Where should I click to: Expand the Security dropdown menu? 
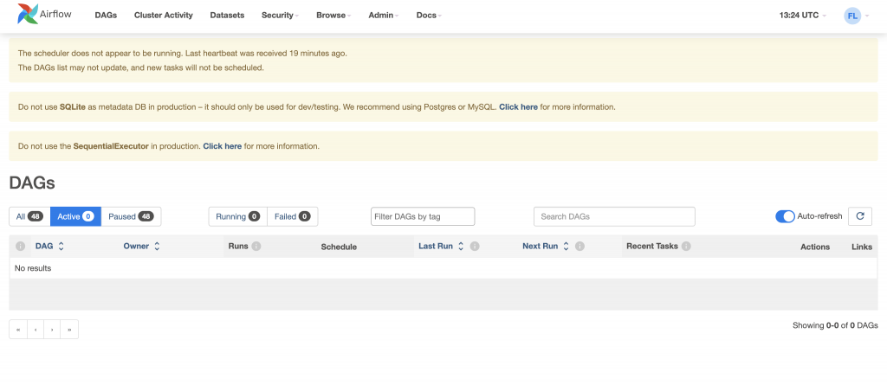tap(280, 16)
